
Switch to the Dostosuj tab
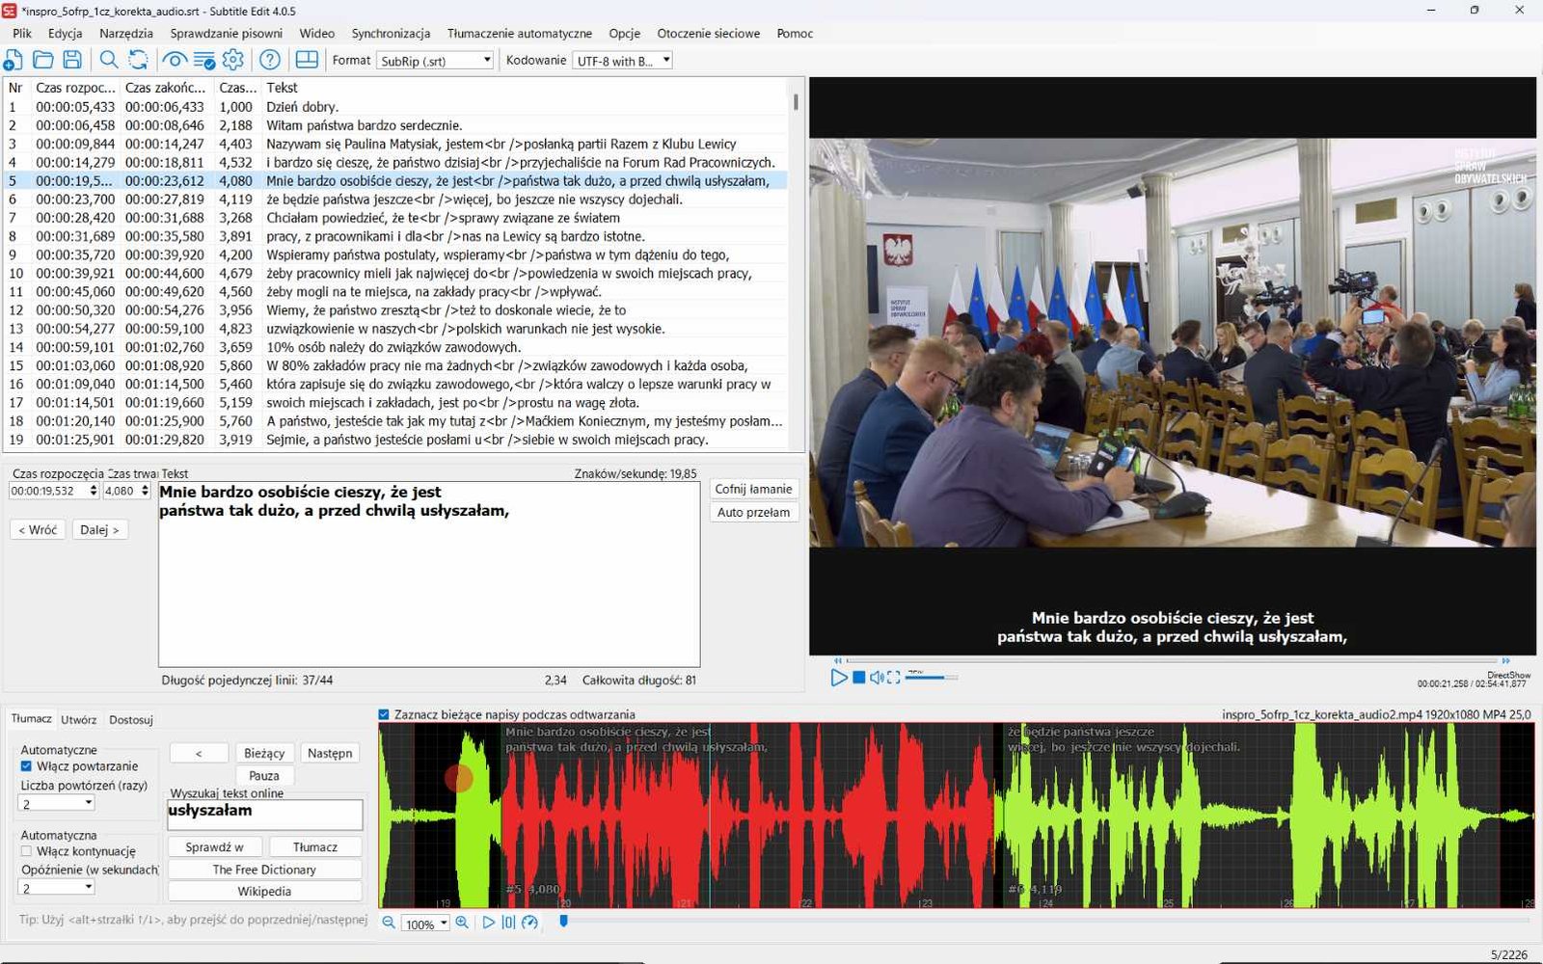click(x=131, y=720)
